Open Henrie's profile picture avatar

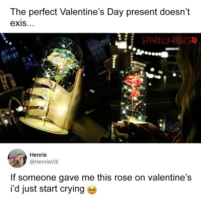click(17, 158)
